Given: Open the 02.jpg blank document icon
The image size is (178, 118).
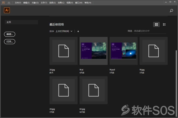Looking at the screenshot, I should (x=93, y=90).
